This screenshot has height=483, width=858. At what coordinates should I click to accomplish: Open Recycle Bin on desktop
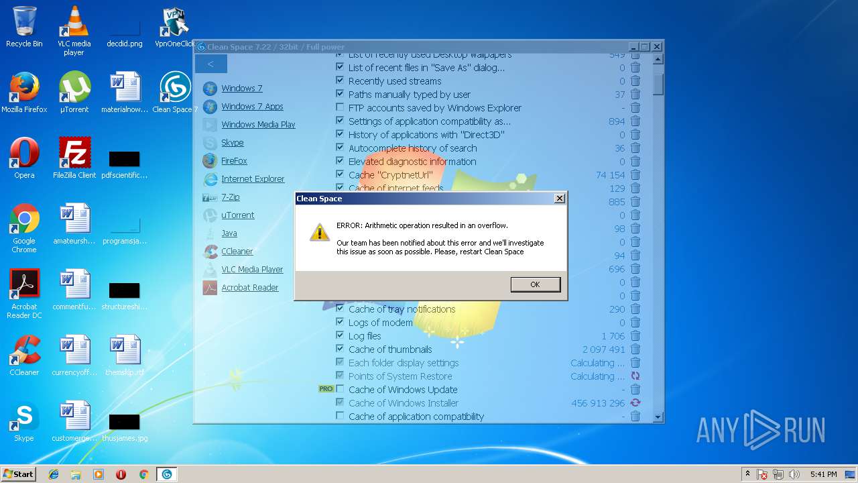pyautogui.click(x=24, y=27)
